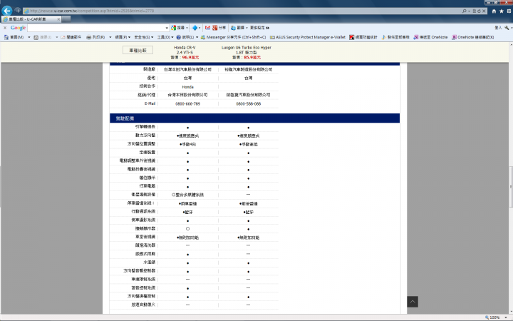The height and width of the screenshot is (321, 513).
Task: Open Favorites star icon
Action: click(x=501, y=11)
